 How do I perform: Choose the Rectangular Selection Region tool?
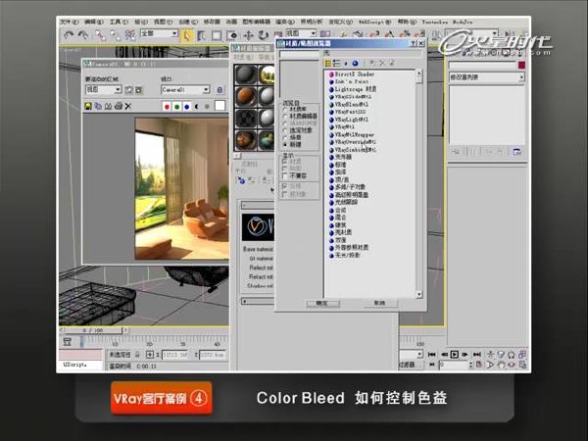(217, 35)
